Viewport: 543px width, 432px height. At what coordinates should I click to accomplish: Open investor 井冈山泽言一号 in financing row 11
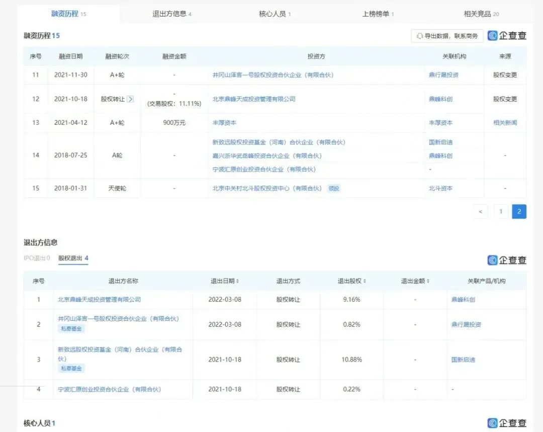click(x=273, y=75)
